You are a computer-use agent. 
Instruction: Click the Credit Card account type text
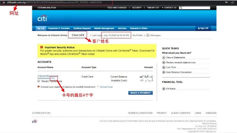click(x=87, y=77)
